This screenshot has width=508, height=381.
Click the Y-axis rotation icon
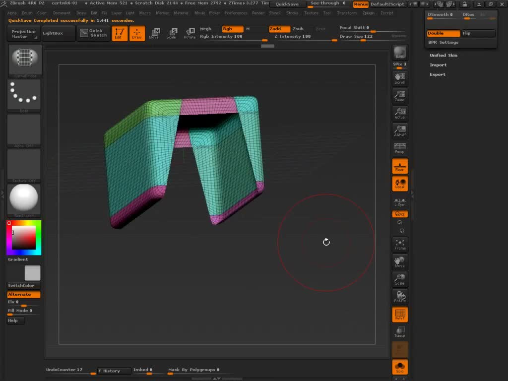(x=400, y=223)
